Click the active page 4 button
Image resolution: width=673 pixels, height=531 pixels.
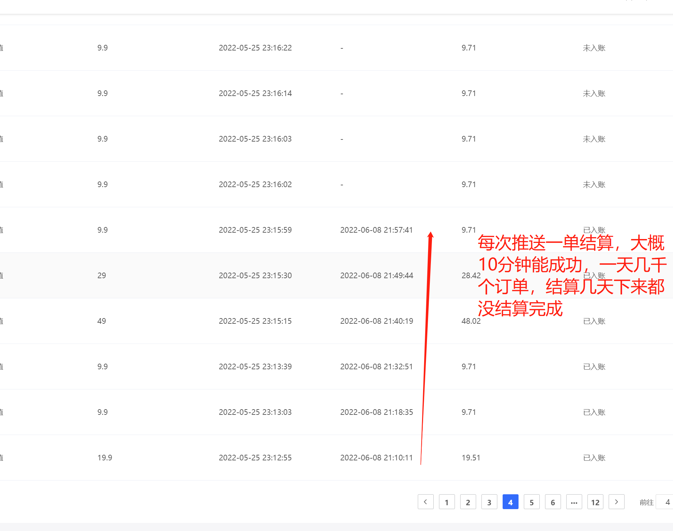pyautogui.click(x=510, y=502)
